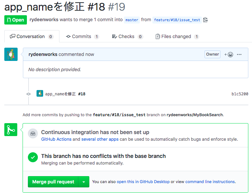The image size is (252, 195).
Task: Open the Files changed tab
Action: pos(177,36)
